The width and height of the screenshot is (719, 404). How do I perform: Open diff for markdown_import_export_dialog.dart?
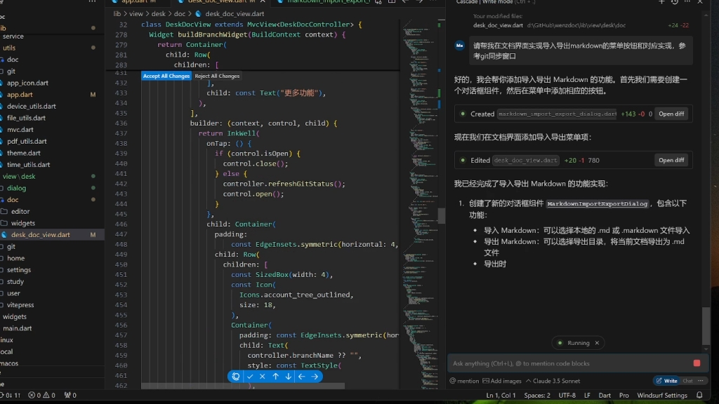671,114
